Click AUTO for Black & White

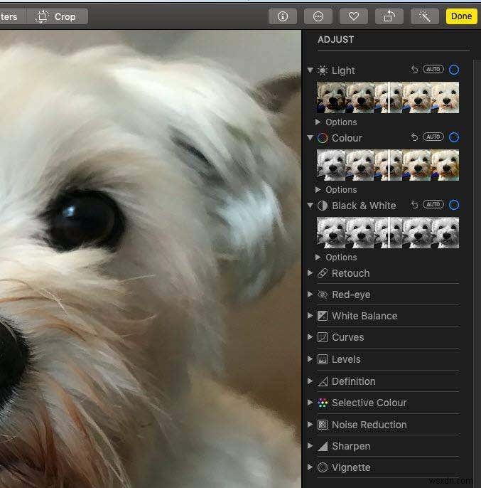[x=433, y=204]
